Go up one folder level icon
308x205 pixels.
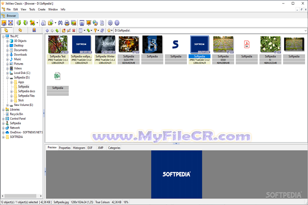coord(57,30)
